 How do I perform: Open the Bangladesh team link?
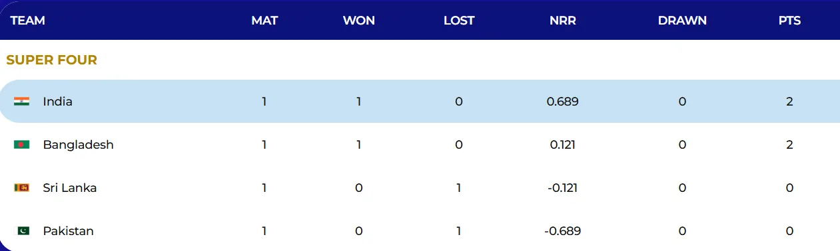pyautogui.click(x=79, y=145)
